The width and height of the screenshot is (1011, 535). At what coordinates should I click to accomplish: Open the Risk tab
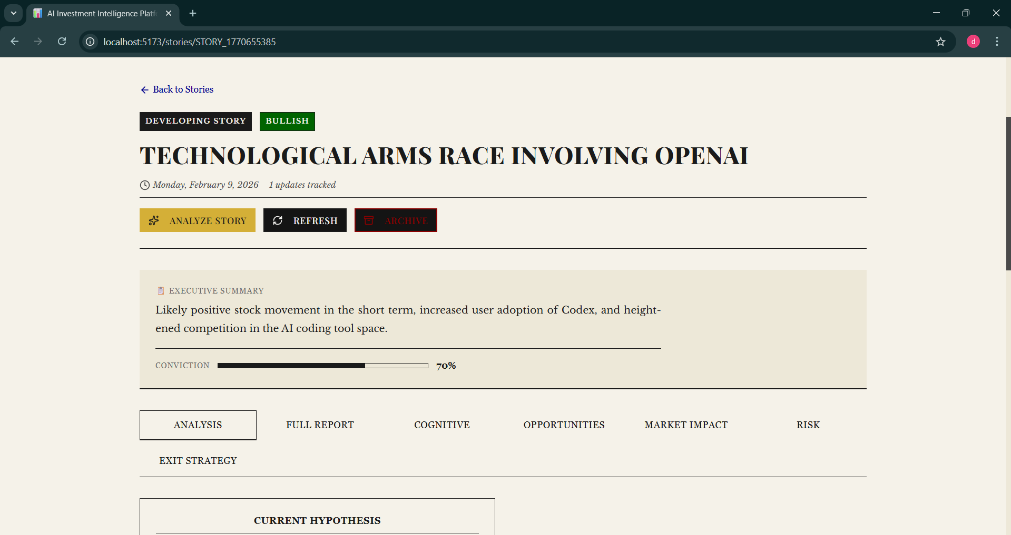(808, 425)
